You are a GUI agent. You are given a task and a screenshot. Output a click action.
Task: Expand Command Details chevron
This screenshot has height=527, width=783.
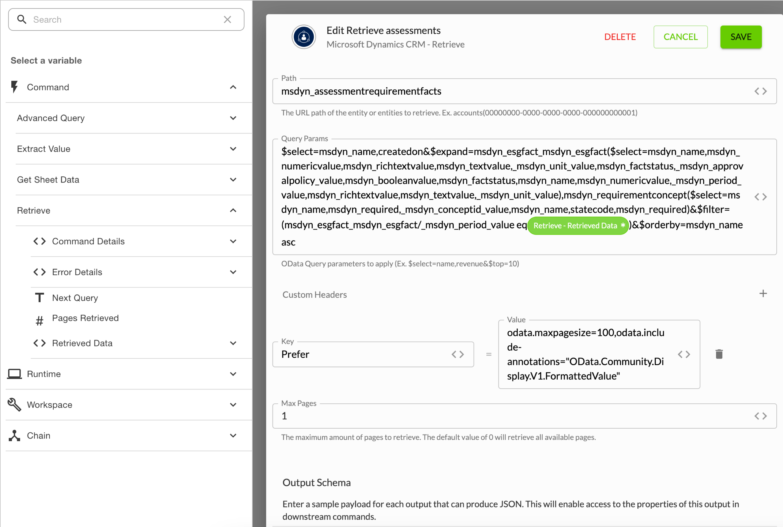[233, 241]
